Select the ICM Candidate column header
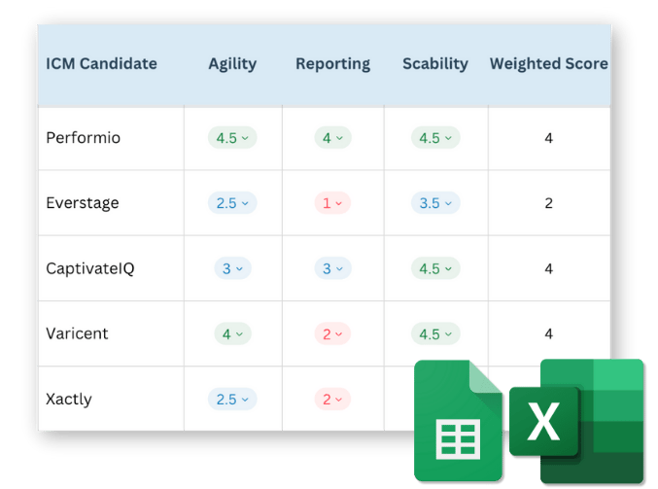658x489 pixels. 101,64
